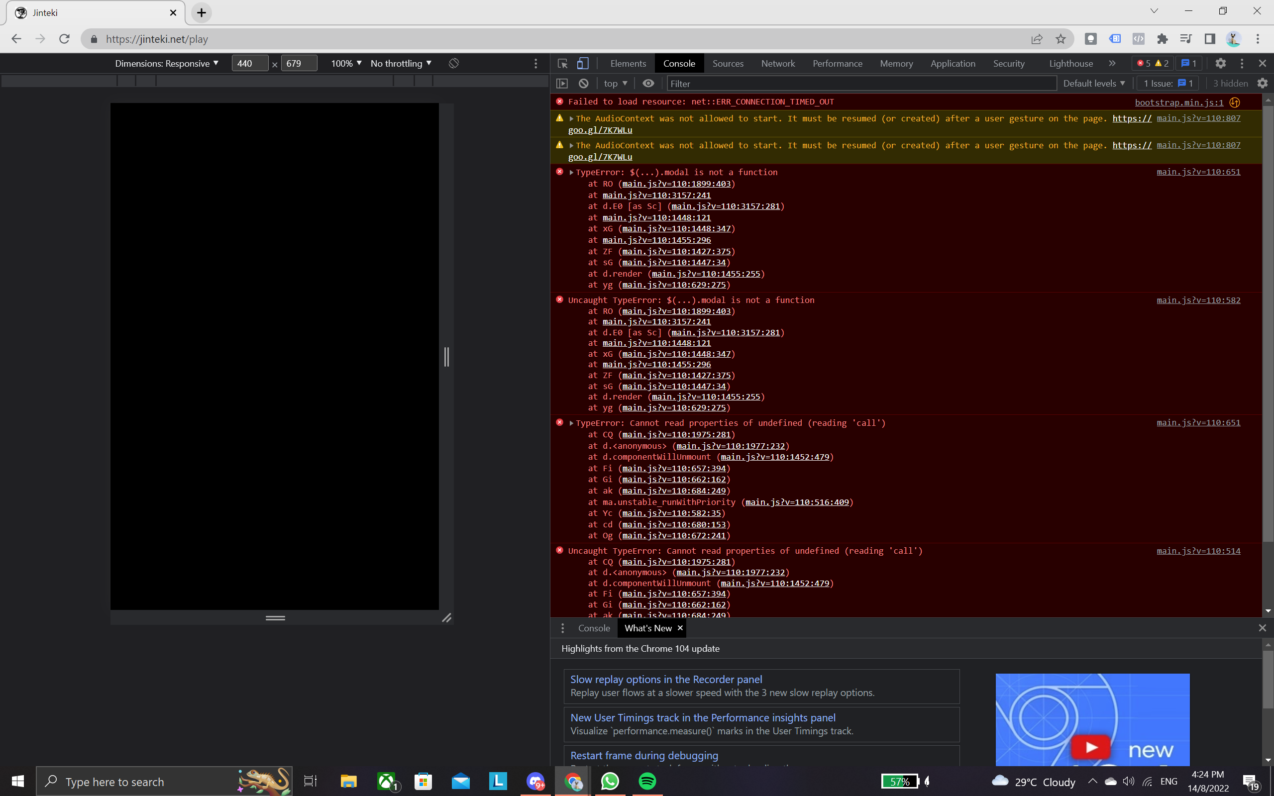Image resolution: width=1274 pixels, height=796 pixels.
Task: Open the 'Default levels' log filter dropdown
Action: point(1093,83)
